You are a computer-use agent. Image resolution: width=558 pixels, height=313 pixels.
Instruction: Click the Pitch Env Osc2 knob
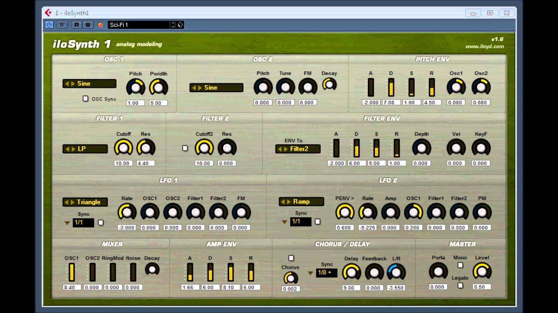click(x=481, y=87)
